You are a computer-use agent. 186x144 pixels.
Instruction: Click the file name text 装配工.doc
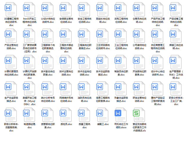pos(103,124)
